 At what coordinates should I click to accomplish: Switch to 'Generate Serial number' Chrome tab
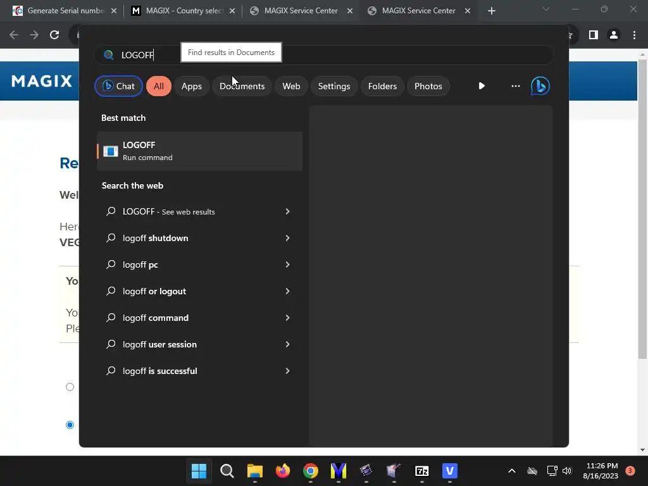pyautogui.click(x=65, y=11)
